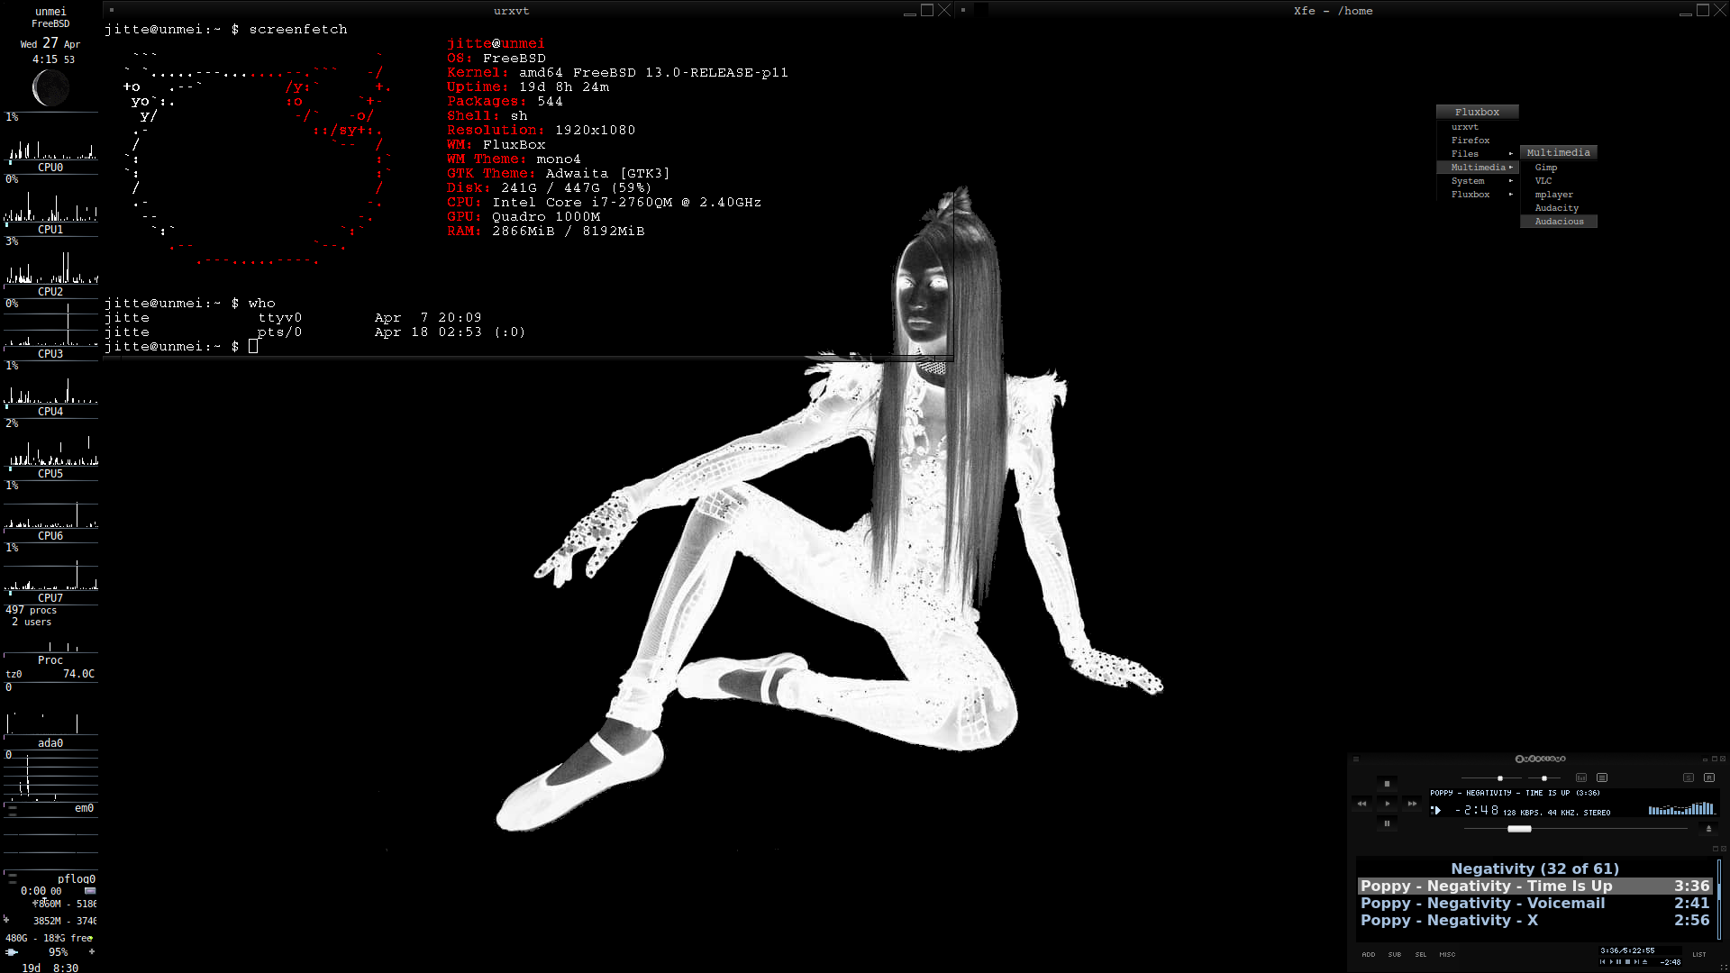Click the Audacious main Play button
1730x973 pixels.
click(x=1387, y=804)
